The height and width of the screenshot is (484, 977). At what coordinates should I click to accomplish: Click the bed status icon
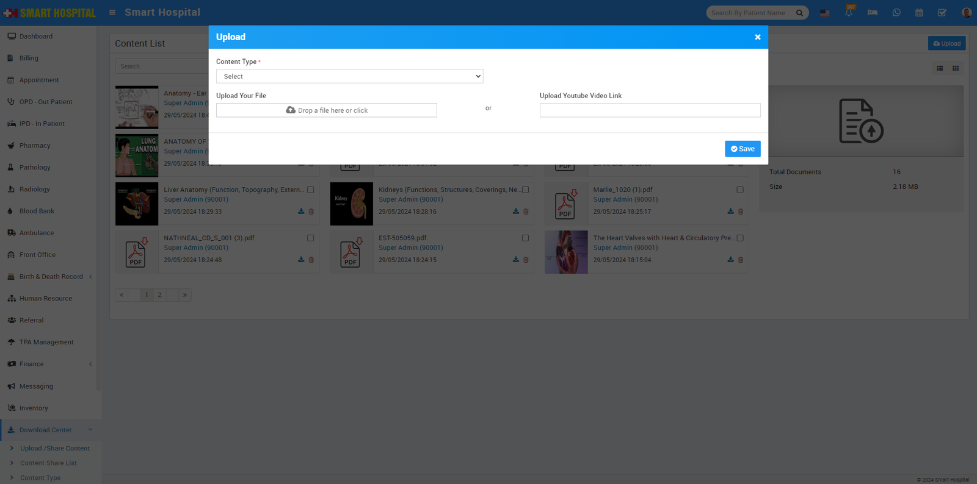[x=872, y=13]
